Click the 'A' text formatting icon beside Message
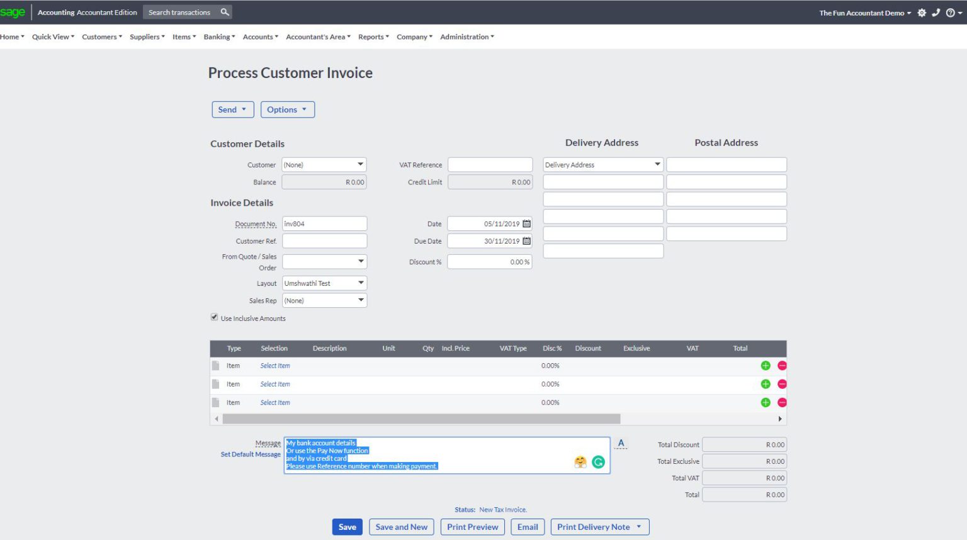 tap(621, 442)
